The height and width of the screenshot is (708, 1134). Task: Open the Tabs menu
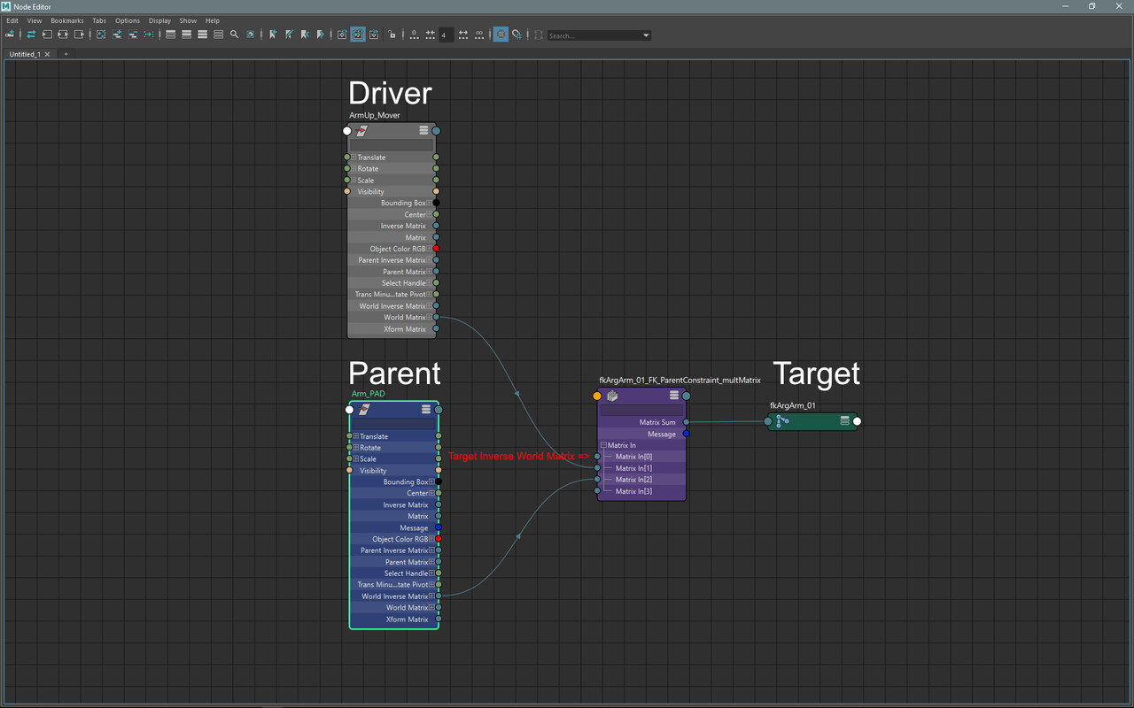tap(99, 20)
